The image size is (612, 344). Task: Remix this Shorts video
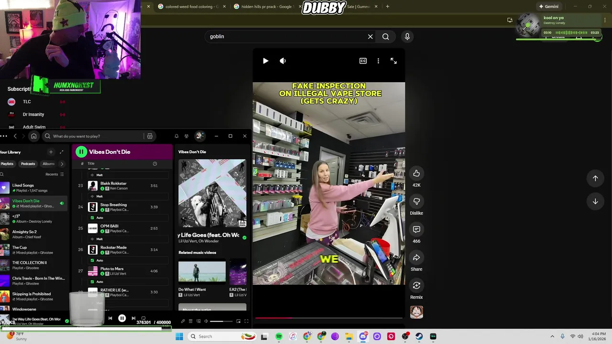[416, 285]
